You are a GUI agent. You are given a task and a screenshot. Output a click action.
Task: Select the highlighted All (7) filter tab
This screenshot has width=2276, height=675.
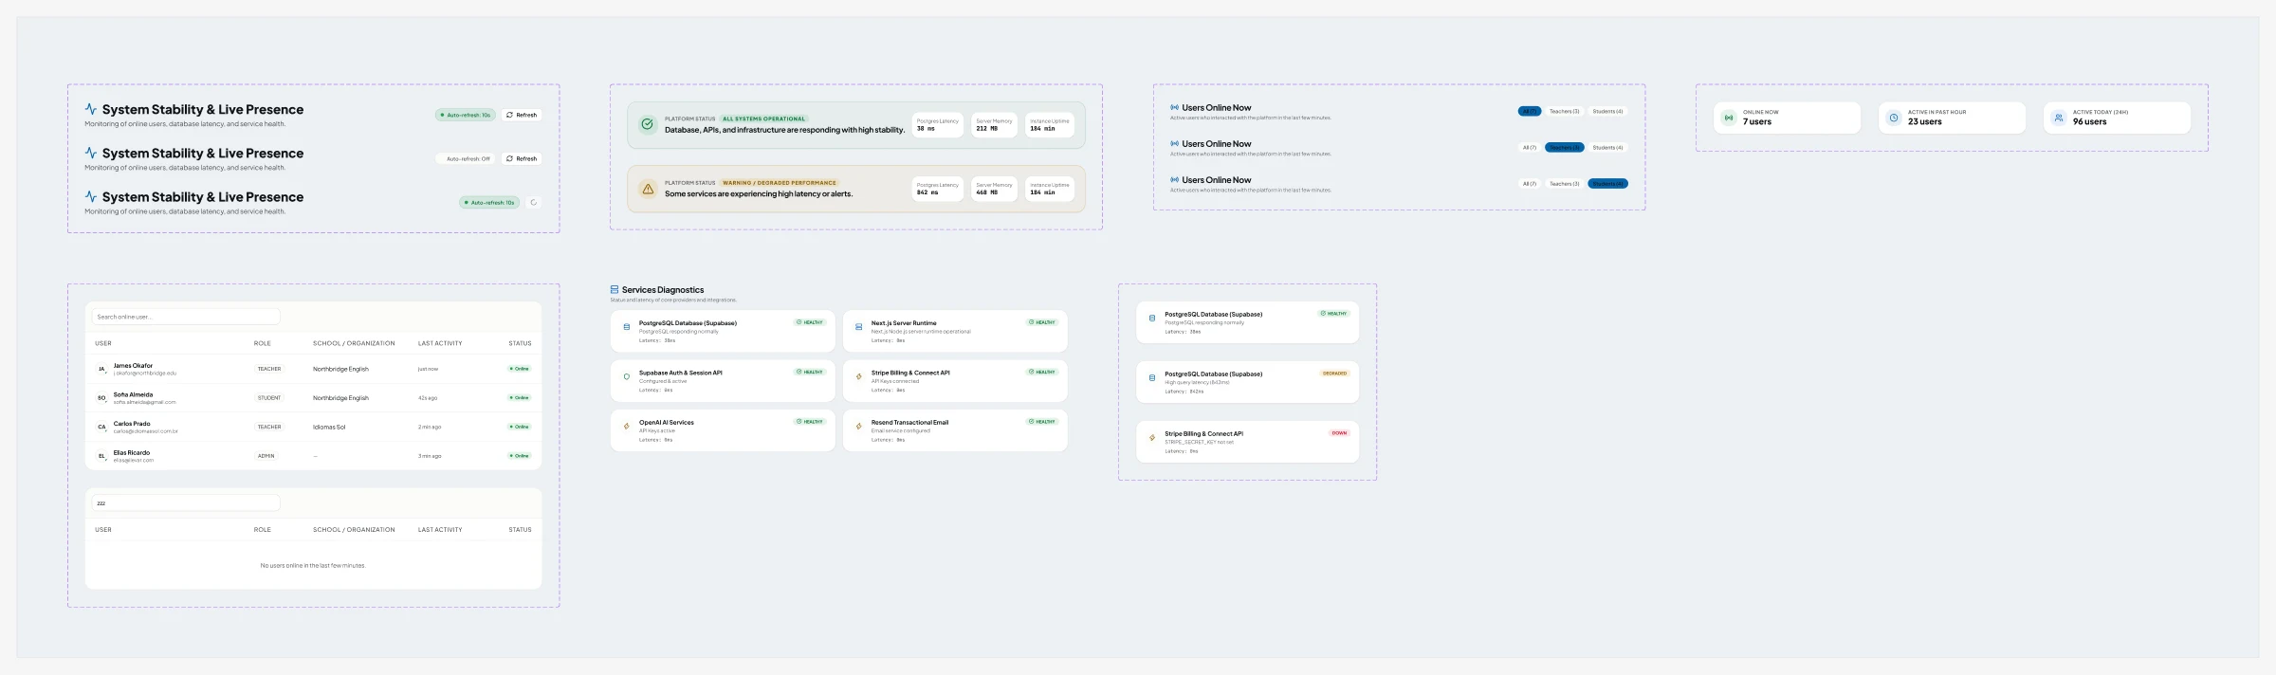tap(1529, 111)
